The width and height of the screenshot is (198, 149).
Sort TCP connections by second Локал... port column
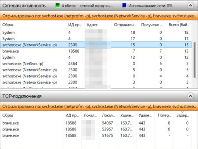coord(108,115)
